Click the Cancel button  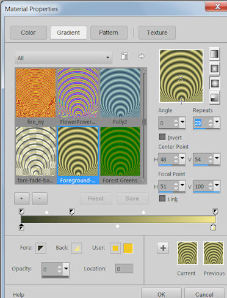click(x=204, y=294)
